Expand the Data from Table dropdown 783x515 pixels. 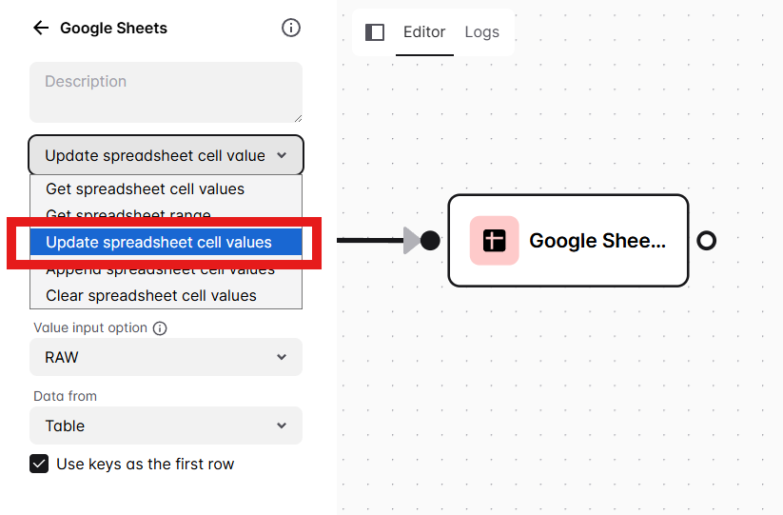[166, 426]
